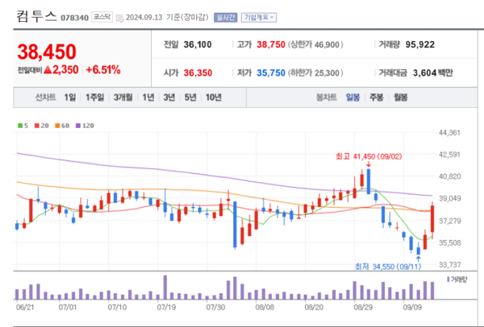Click the orange 60-day moving average legend swatch
Image resolution: width=484 pixels, height=327 pixels.
[x=57, y=126]
